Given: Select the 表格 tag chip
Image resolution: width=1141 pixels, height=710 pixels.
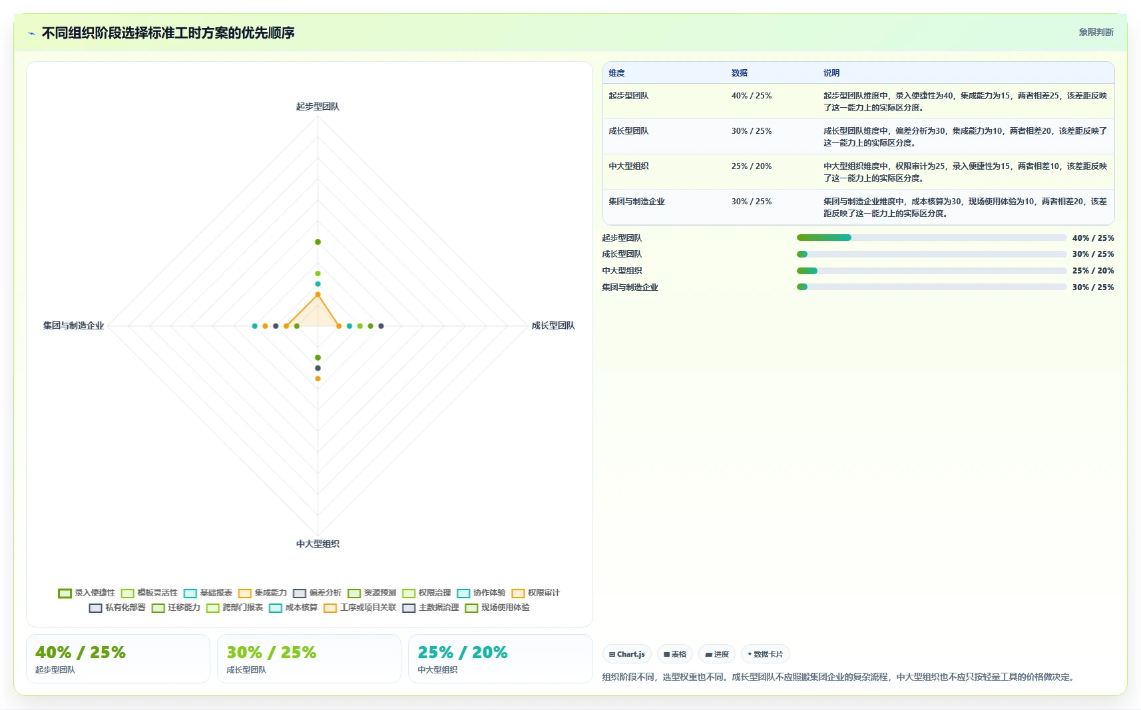Looking at the screenshot, I should tap(675, 654).
